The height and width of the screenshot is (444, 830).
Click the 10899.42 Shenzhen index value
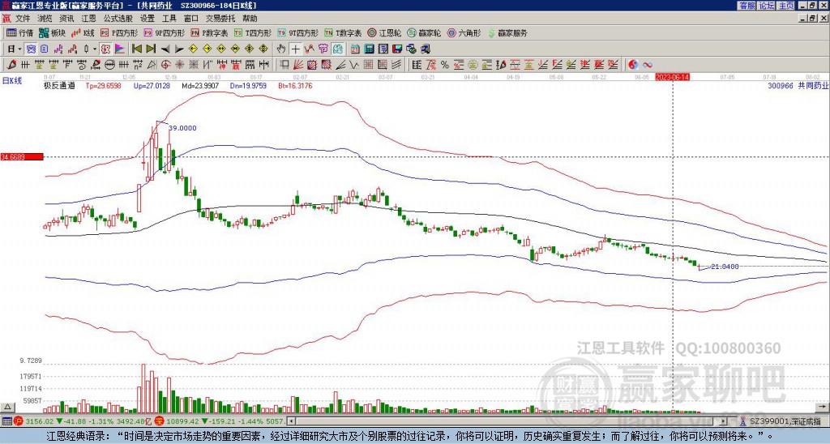coord(183,421)
